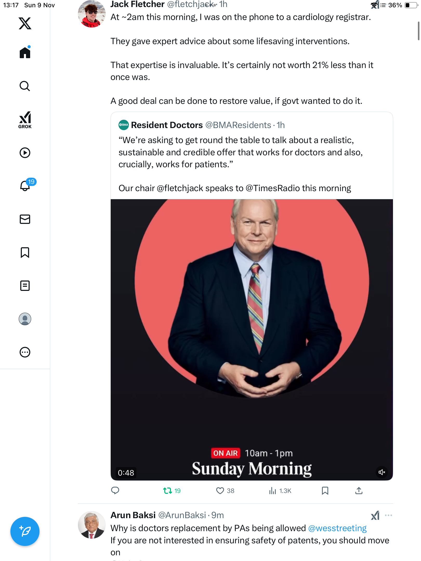Go to the Home timeline
This screenshot has width=421, height=561.
click(x=25, y=53)
